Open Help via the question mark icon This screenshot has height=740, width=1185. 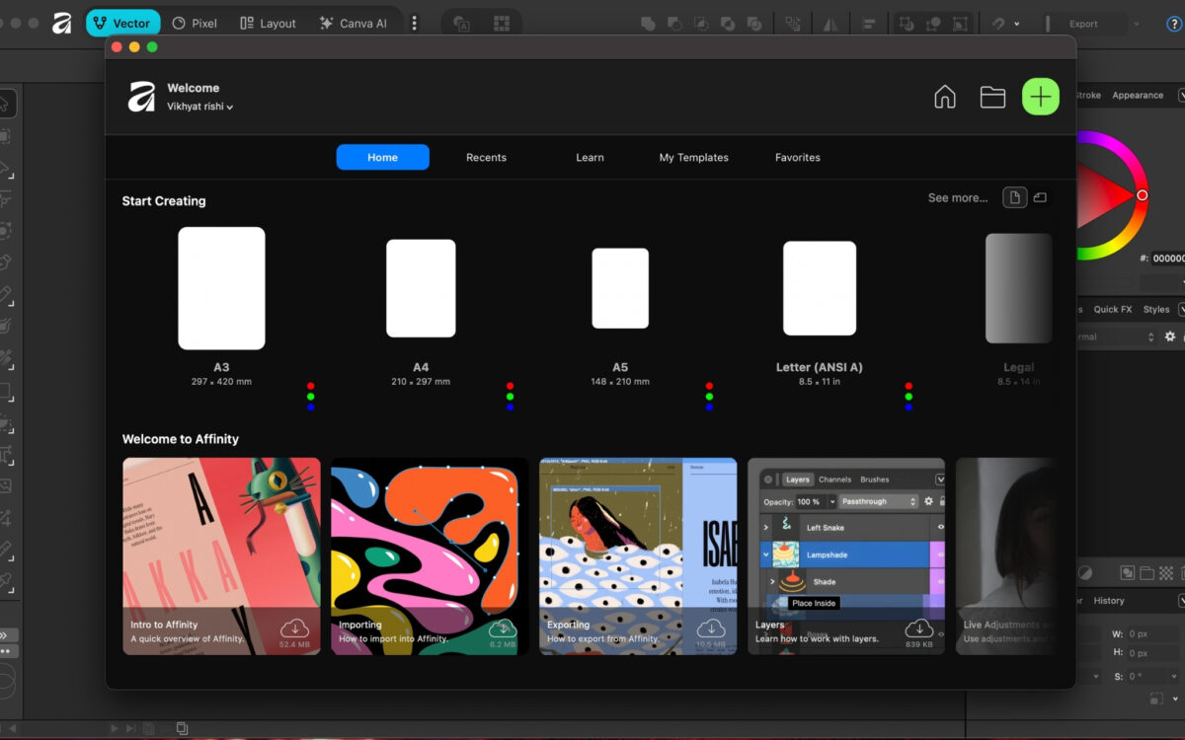(x=1175, y=23)
